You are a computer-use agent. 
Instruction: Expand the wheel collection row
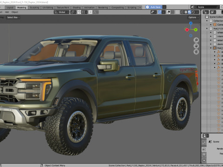coord(211,32)
